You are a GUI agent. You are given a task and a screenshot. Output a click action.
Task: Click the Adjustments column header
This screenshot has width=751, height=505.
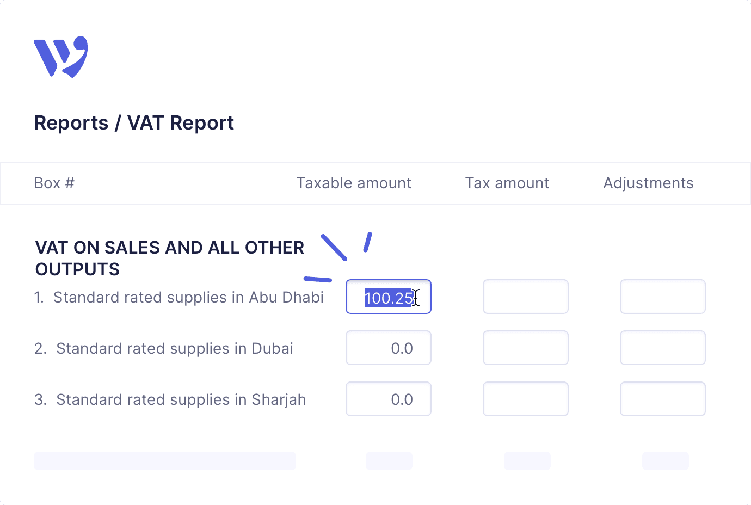[x=648, y=183]
